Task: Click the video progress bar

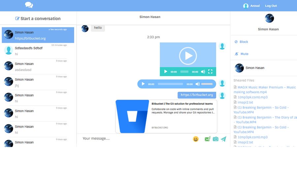Action: coord(184,72)
